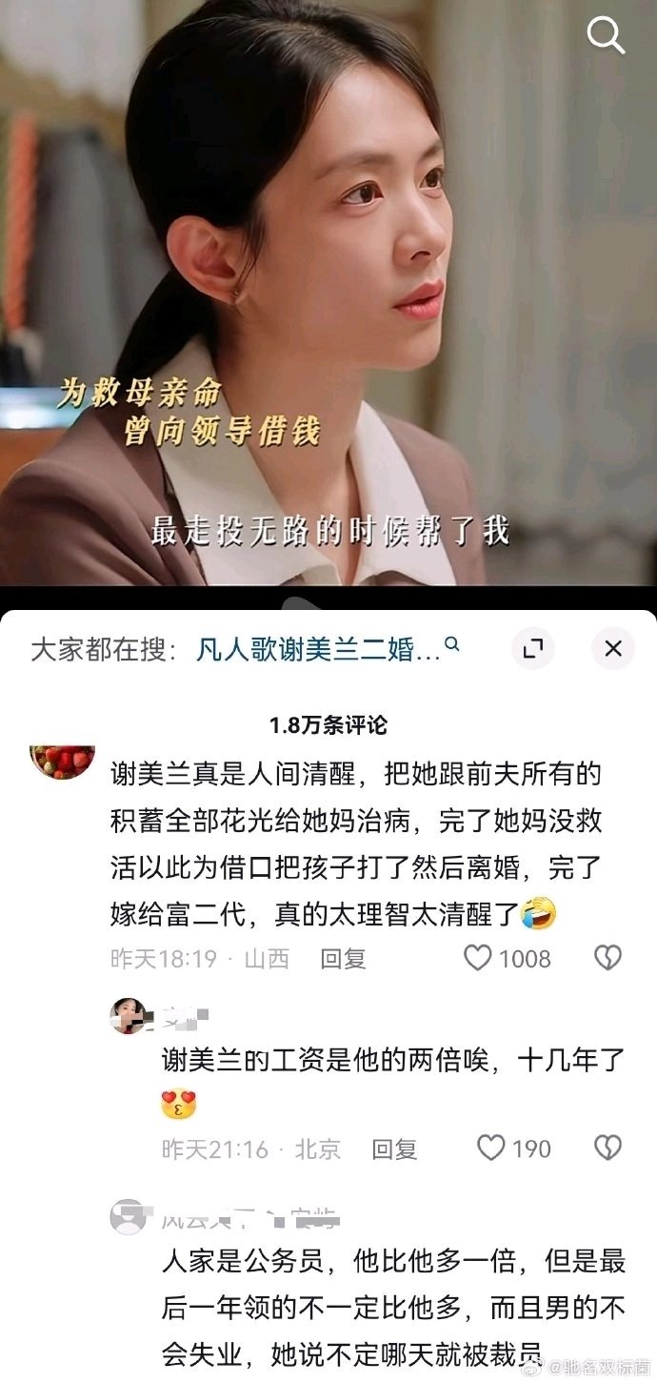Open the gray avatar of the third commenter
The width and height of the screenshot is (657, 1383).
(x=129, y=1218)
